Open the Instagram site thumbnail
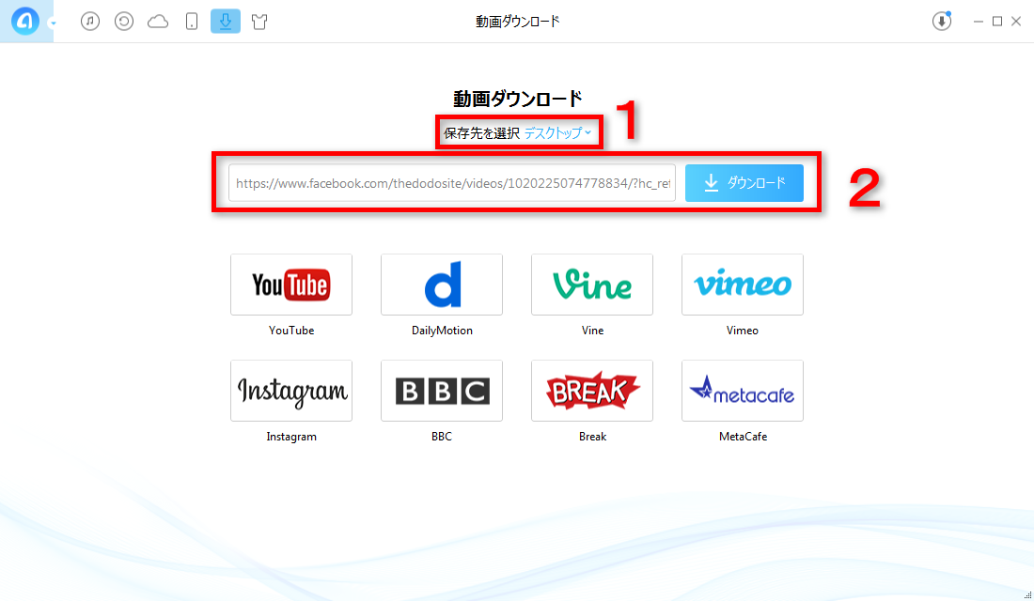 point(291,391)
